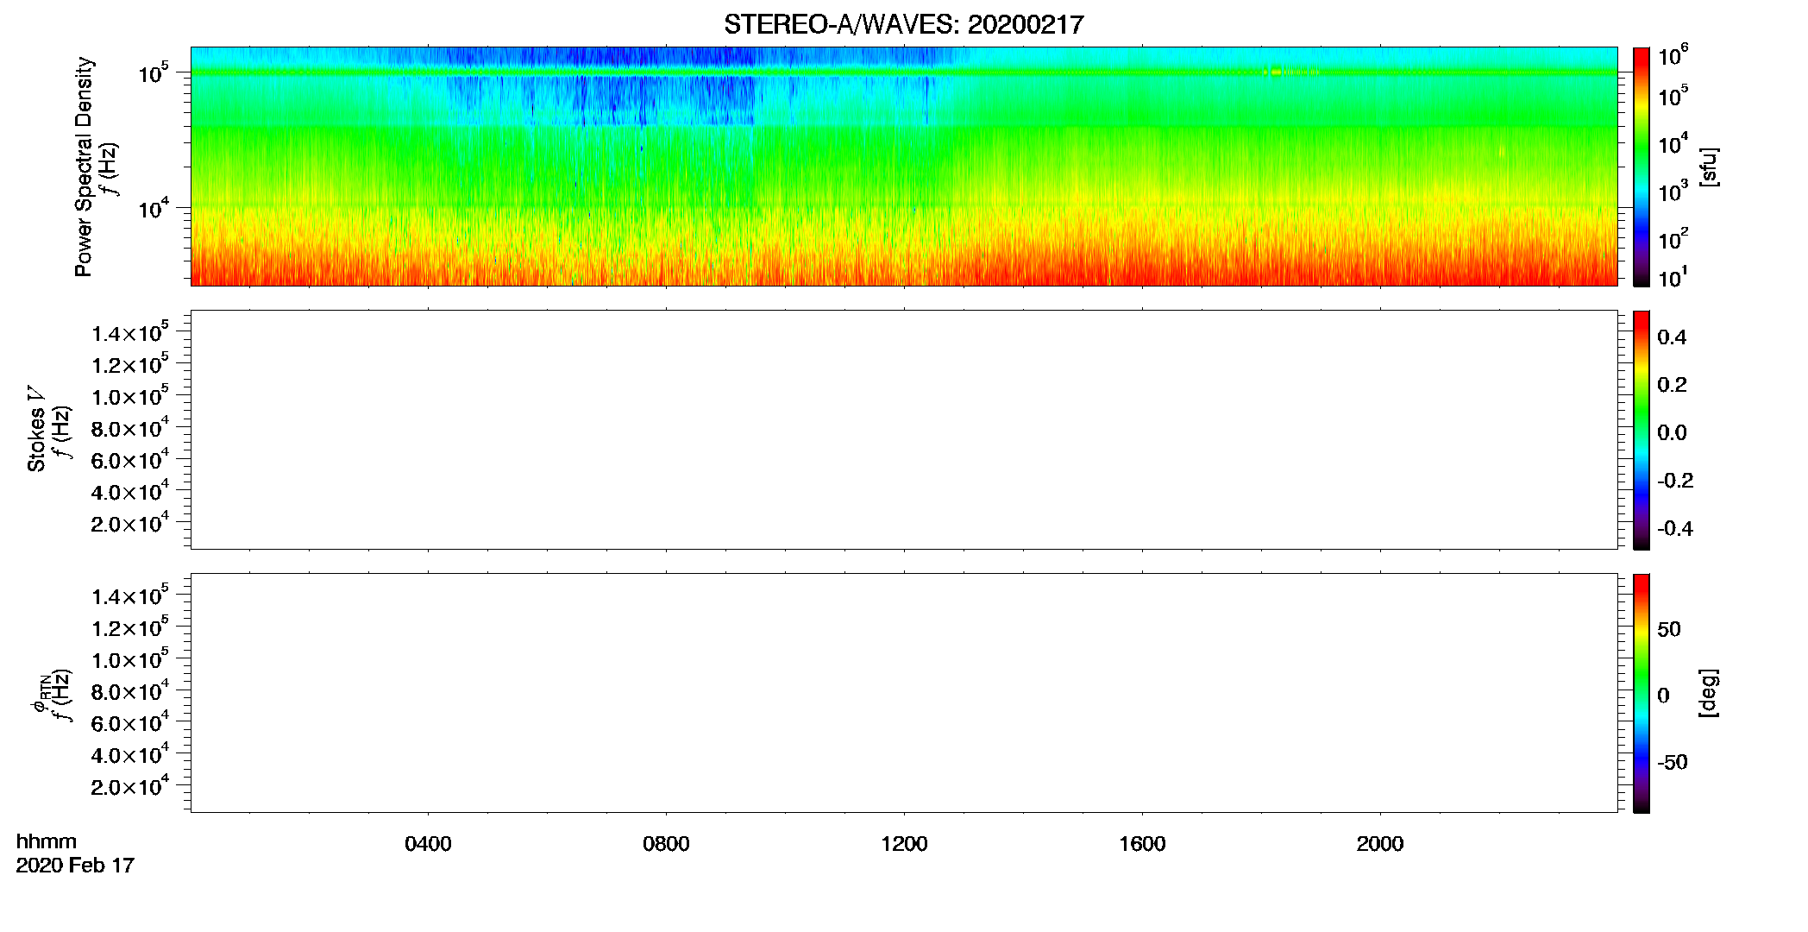Click the Stokes V color bar
The image size is (1808, 932).
[1642, 430]
